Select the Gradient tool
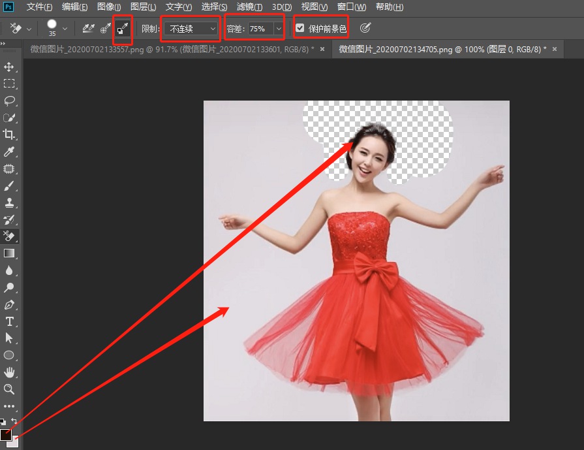 click(x=9, y=253)
